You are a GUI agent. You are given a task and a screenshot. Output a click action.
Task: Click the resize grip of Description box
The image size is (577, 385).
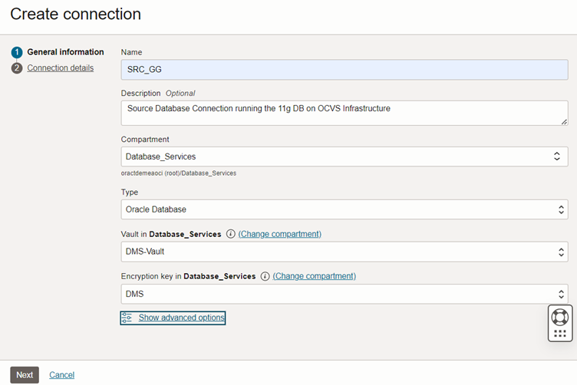(564, 122)
